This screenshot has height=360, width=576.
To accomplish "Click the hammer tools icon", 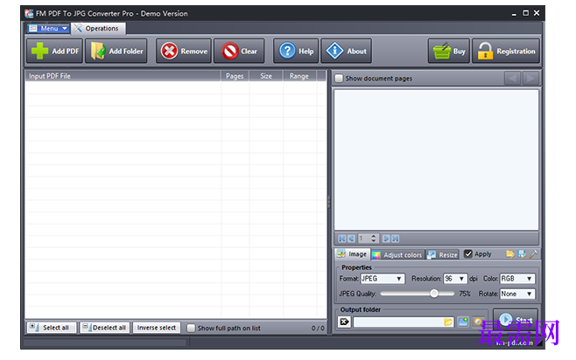I will coord(533,254).
